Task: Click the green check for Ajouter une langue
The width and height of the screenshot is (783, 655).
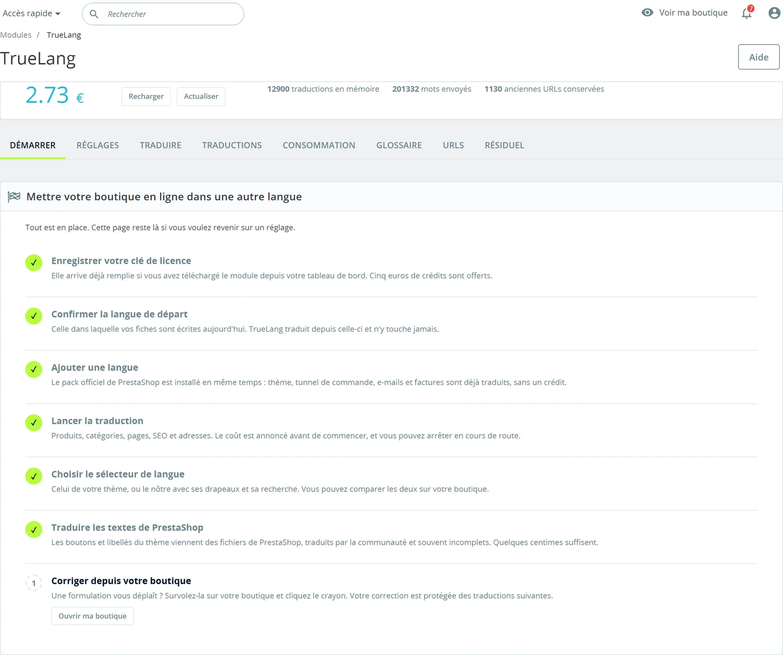Action: pyautogui.click(x=34, y=369)
